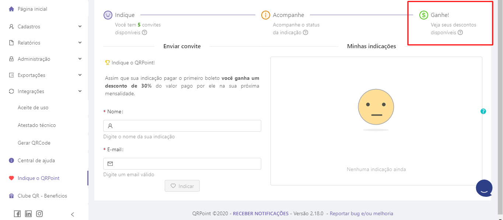
Task: Go to Página inicial
Action: point(32,9)
